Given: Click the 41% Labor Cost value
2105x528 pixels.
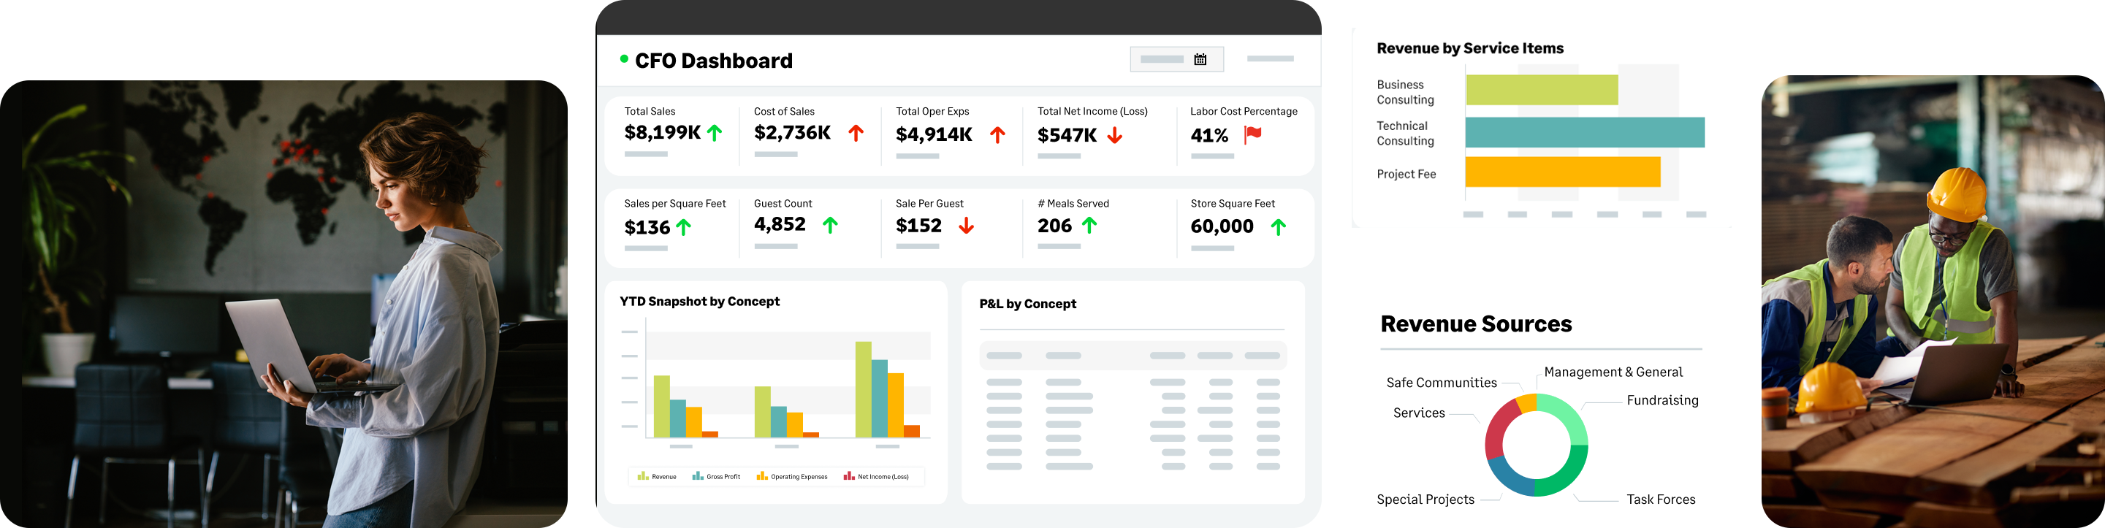Looking at the screenshot, I should click(1208, 136).
